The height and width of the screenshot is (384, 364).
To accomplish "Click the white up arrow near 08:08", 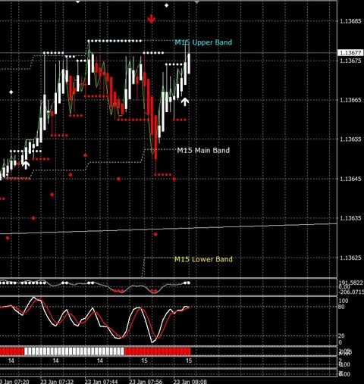I will [x=185, y=101].
